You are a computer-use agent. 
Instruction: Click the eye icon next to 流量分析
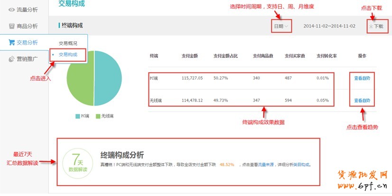coord(12,9)
